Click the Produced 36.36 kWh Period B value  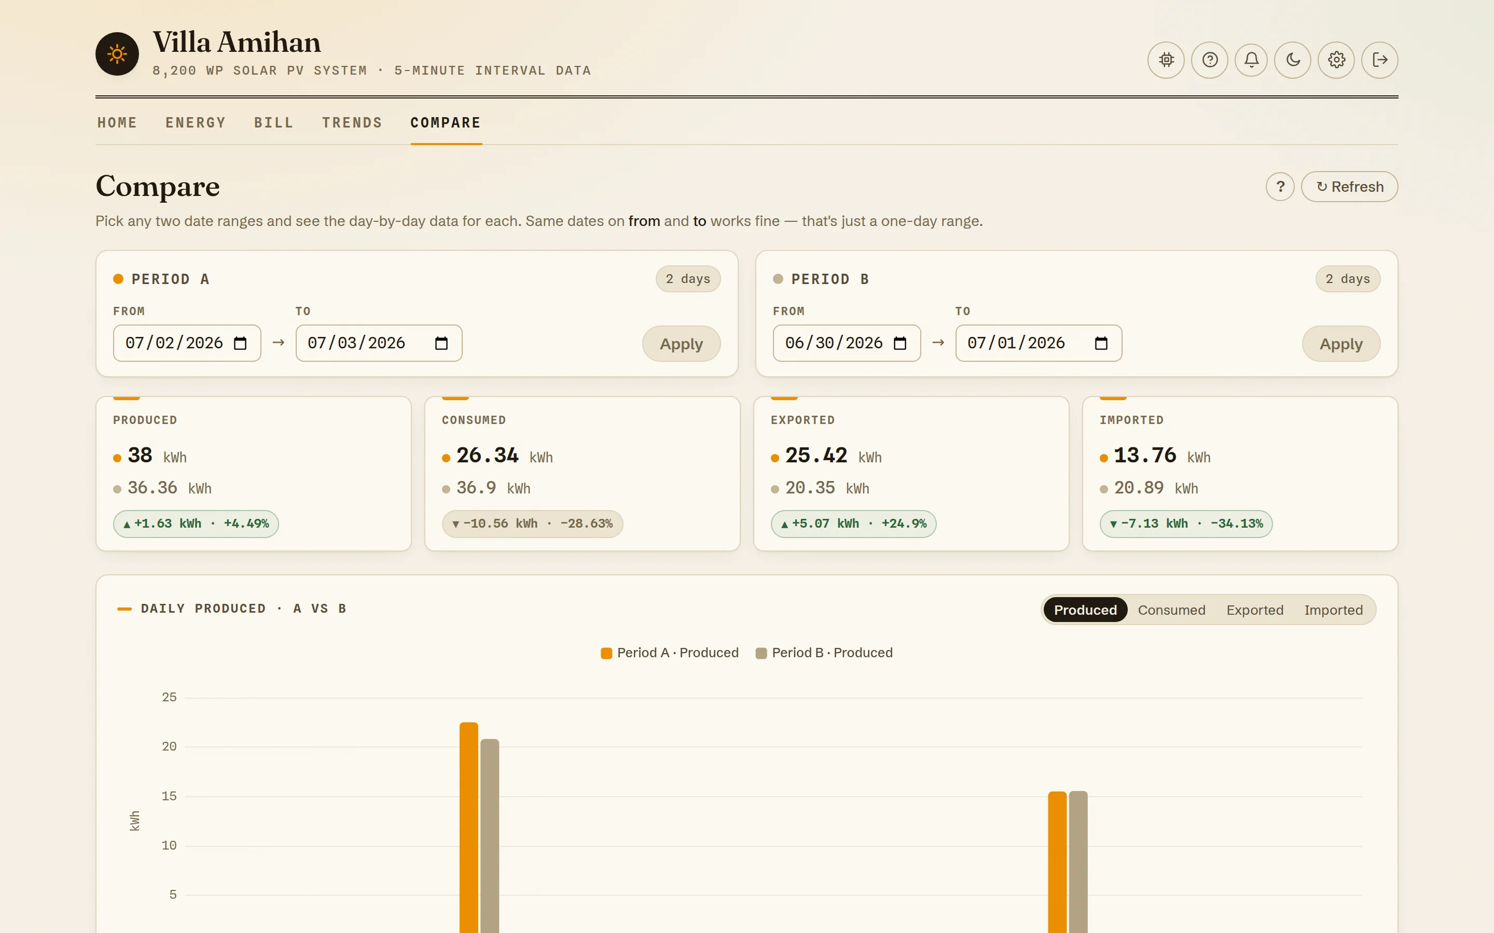(169, 488)
